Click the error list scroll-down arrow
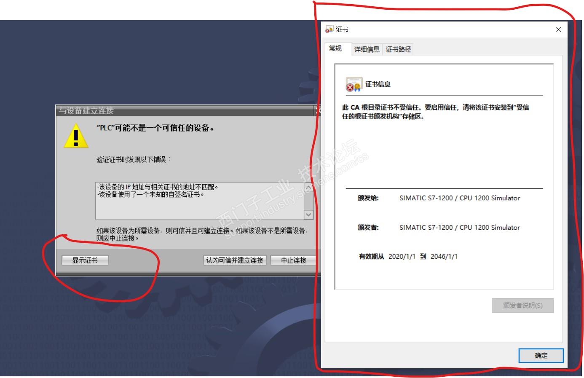 (x=308, y=214)
